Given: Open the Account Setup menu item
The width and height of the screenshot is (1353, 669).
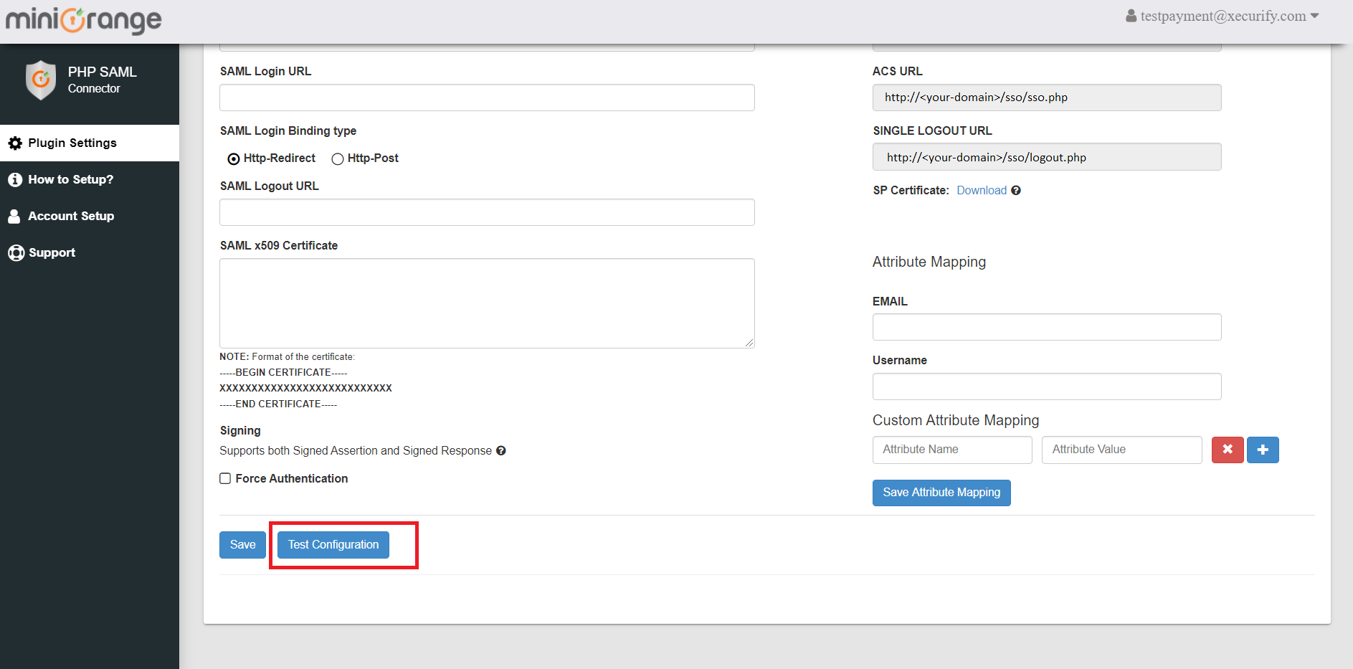Looking at the screenshot, I should click(x=90, y=216).
